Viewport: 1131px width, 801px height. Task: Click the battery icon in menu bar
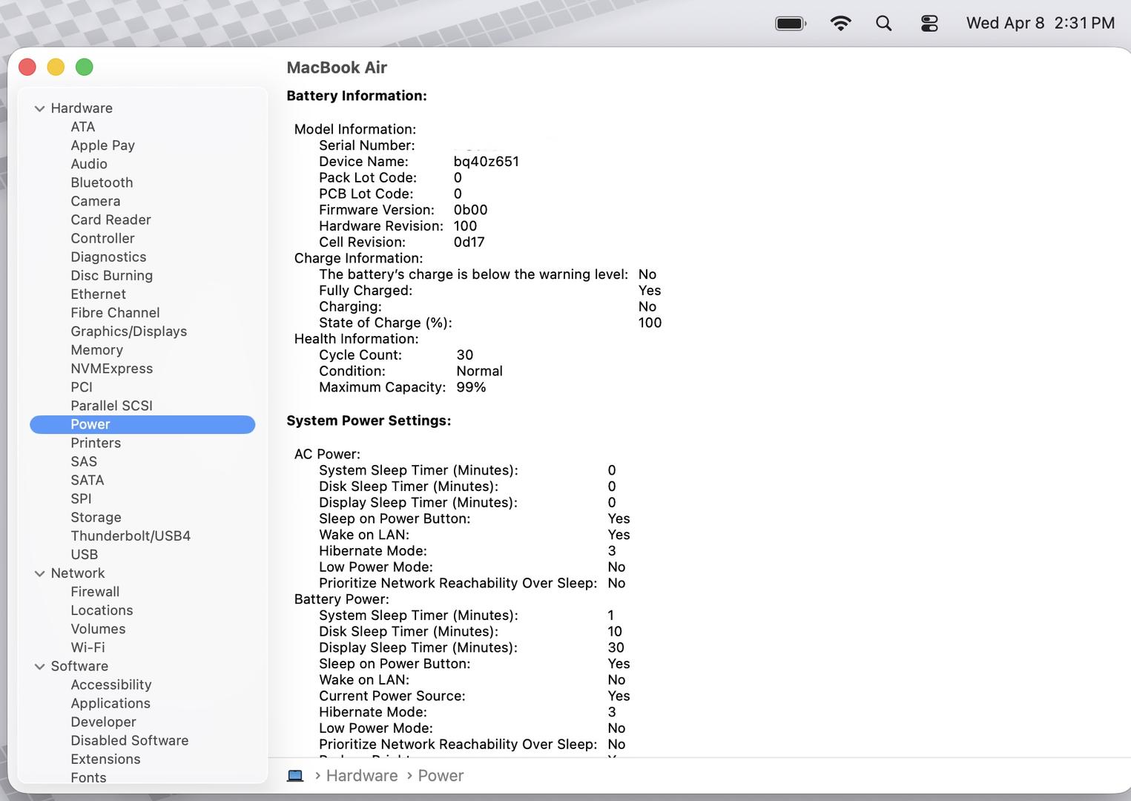[x=790, y=24]
